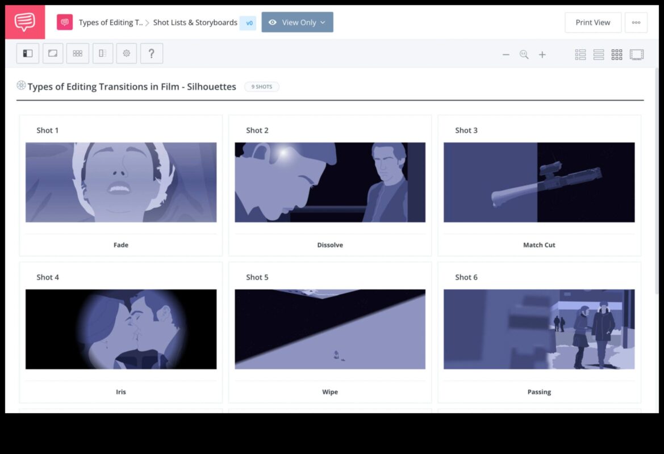Open the Shot 4 Iris kiss thumbnail

click(x=121, y=329)
